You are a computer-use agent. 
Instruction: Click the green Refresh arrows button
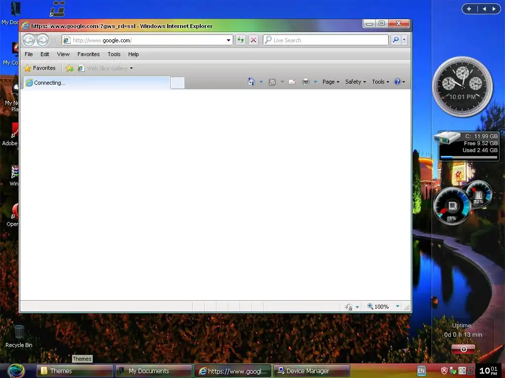click(x=241, y=40)
